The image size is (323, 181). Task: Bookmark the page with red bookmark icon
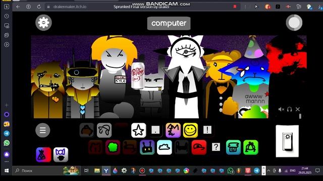[235, 7]
